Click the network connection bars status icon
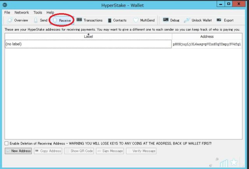 click(224, 163)
